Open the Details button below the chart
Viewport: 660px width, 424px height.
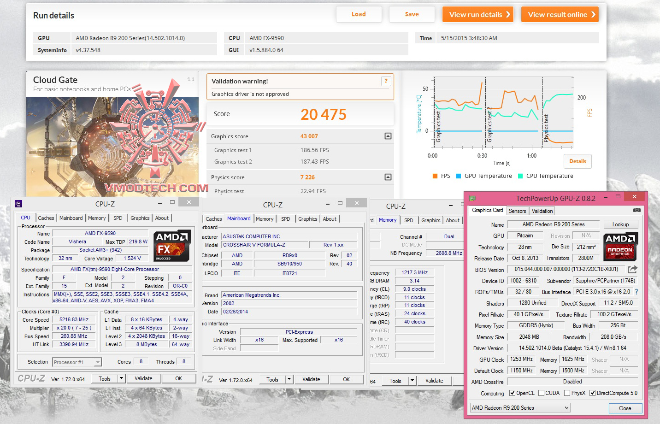pyautogui.click(x=577, y=161)
